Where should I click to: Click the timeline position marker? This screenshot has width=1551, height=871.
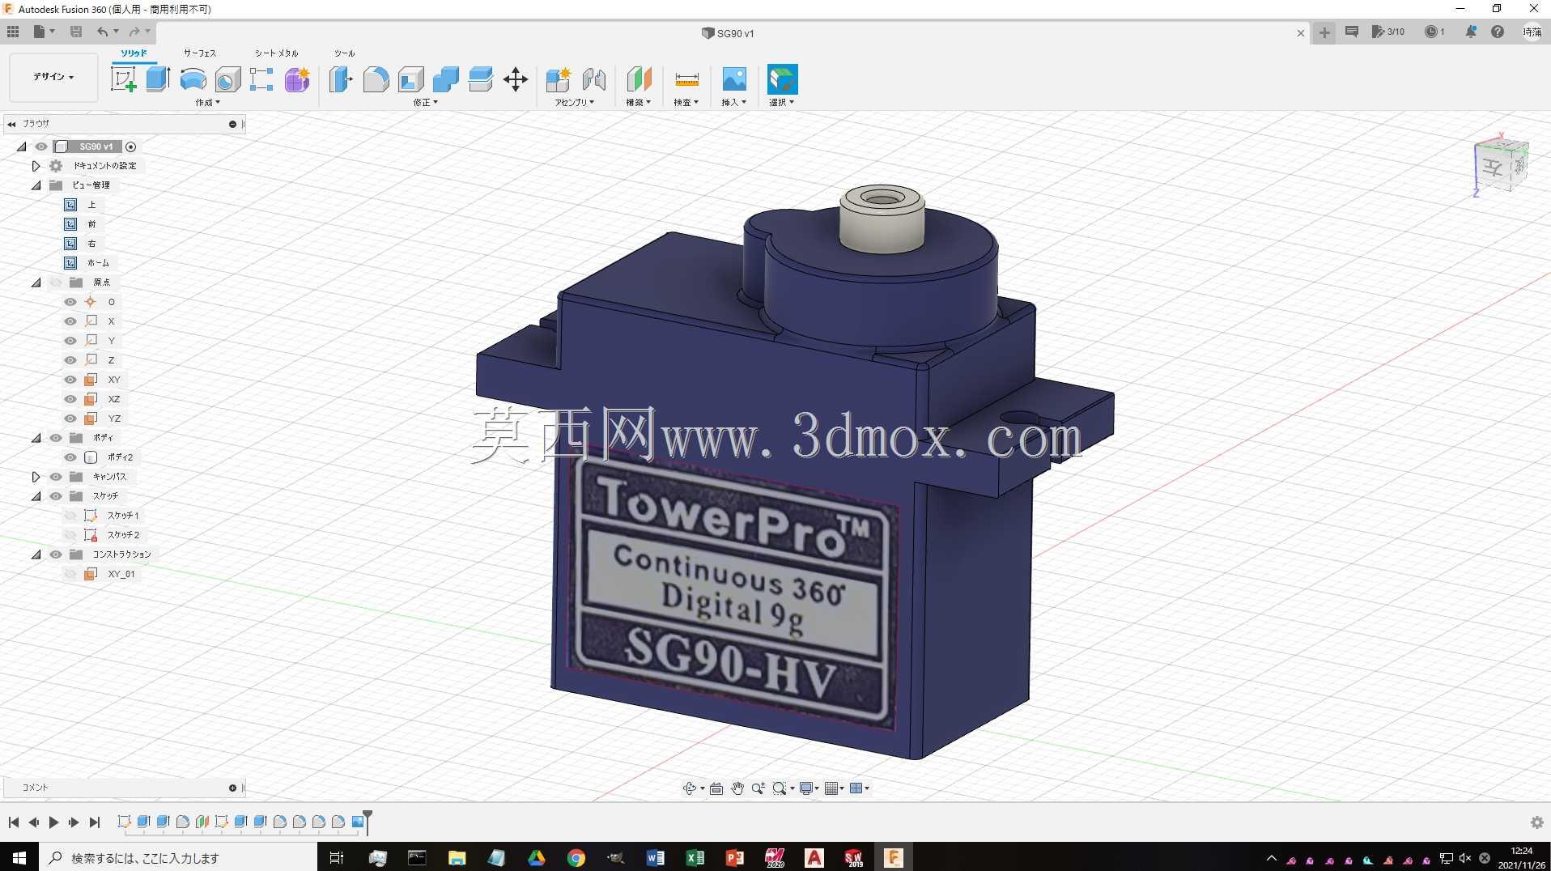[x=368, y=821]
